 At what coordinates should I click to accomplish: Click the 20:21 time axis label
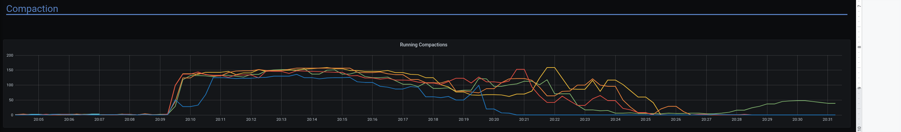[x=524, y=119]
